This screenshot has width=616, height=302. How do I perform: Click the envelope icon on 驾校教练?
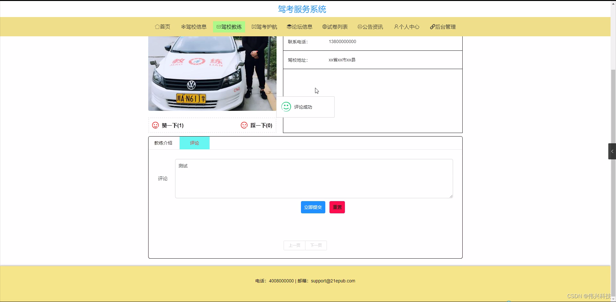pos(218,27)
